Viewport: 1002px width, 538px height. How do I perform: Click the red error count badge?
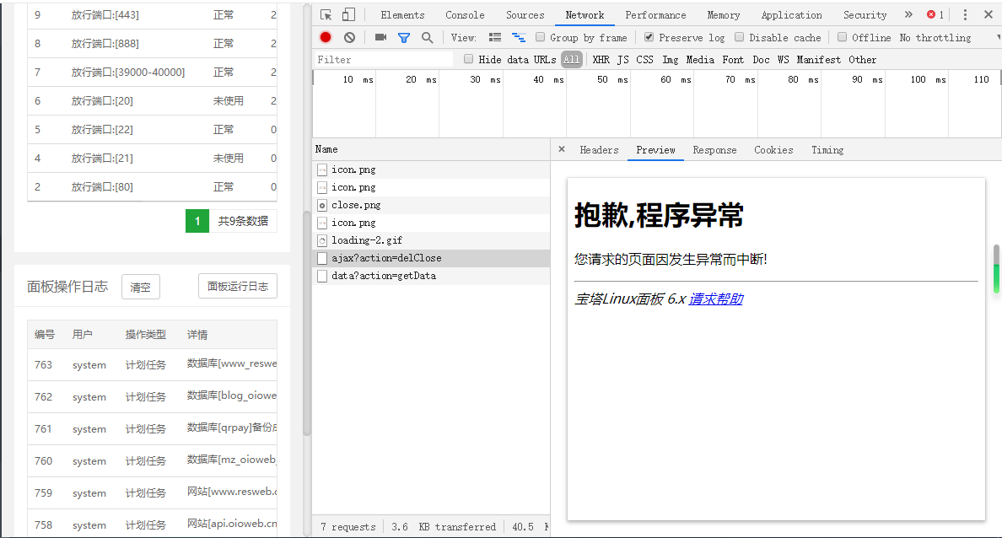point(935,14)
